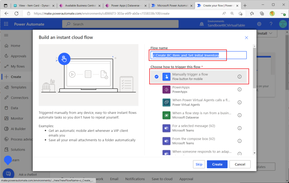289x183 pixels.
Task: Collapse the left navigation hamburger menu
Action: coord(6,35)
